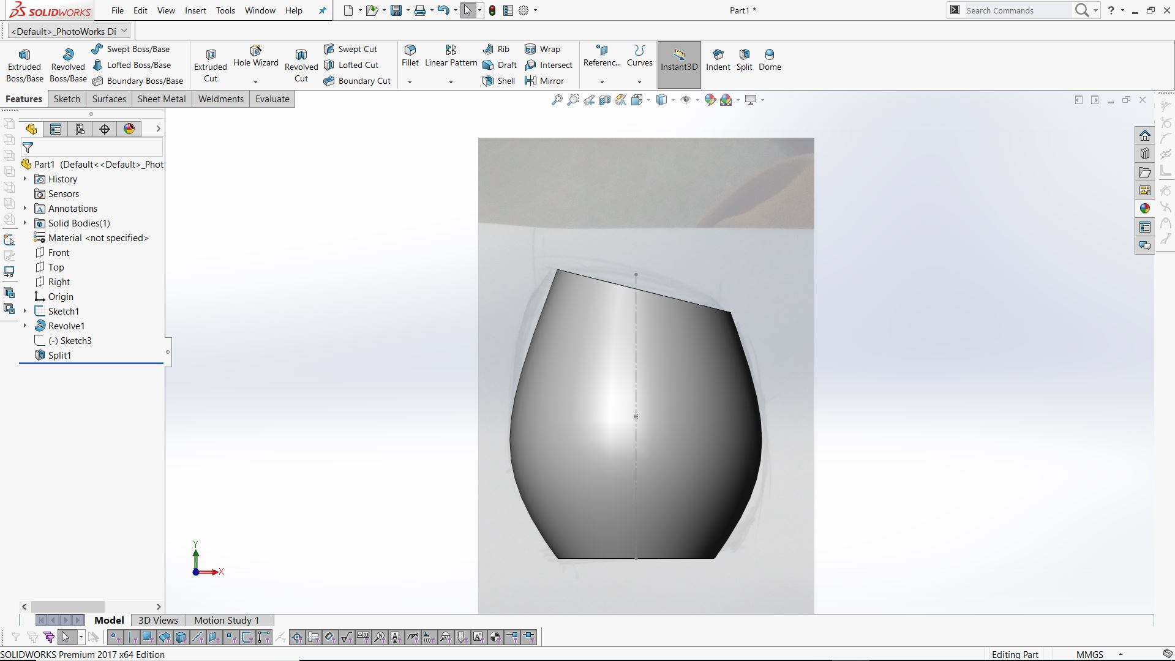The height and width of the screenshot is (661, 1175).
Task: Click the feature tree filter field
Action: 92,148
